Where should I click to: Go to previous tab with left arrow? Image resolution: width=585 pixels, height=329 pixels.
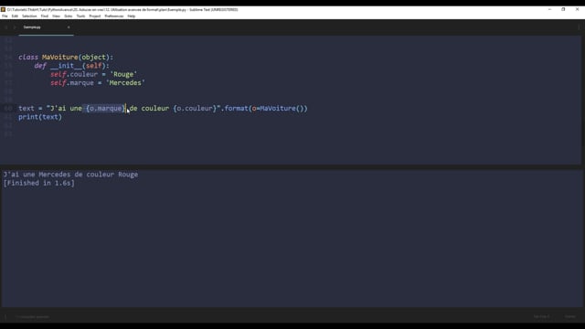click(6, 27)
